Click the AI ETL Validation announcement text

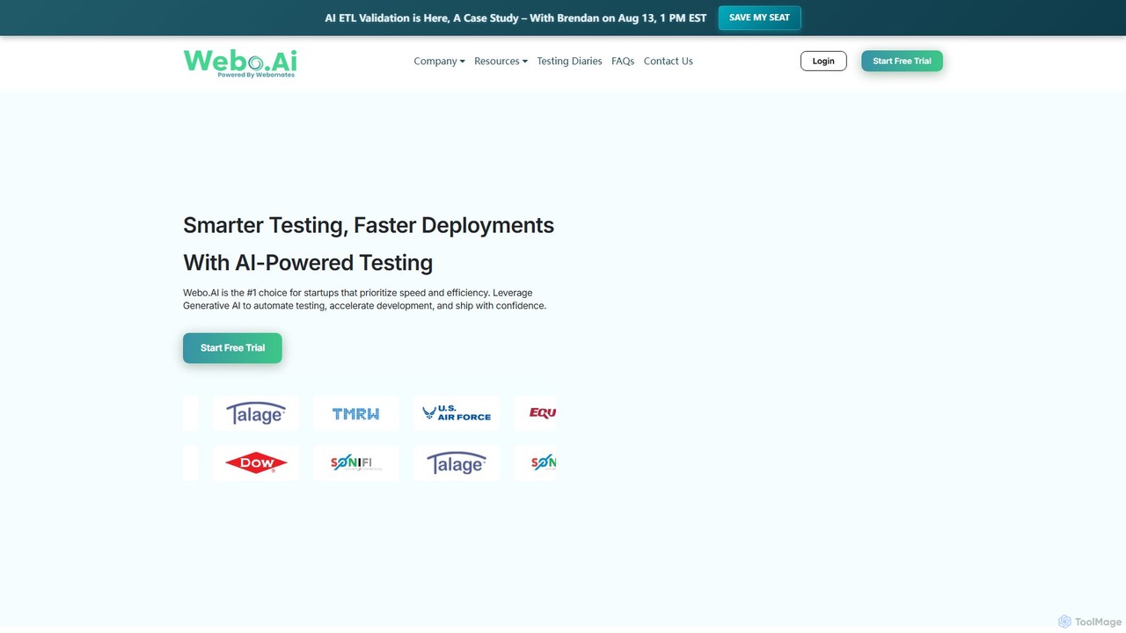(515, 18)
